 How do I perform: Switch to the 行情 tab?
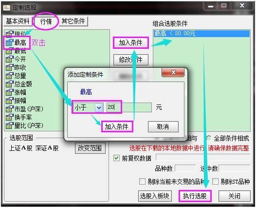tap(46, 21)
